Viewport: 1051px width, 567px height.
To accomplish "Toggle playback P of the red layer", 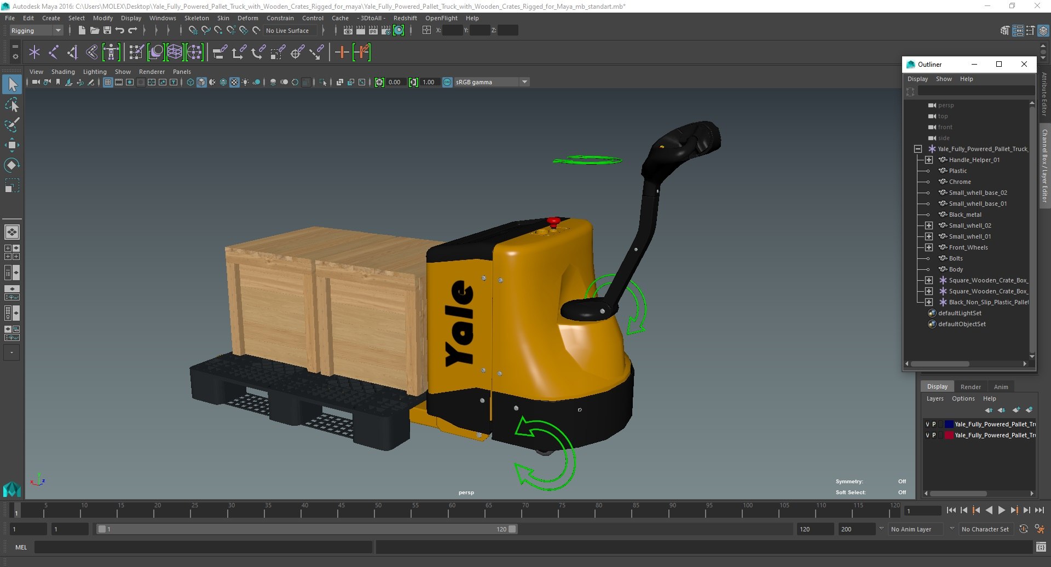I will pos(934,435).
